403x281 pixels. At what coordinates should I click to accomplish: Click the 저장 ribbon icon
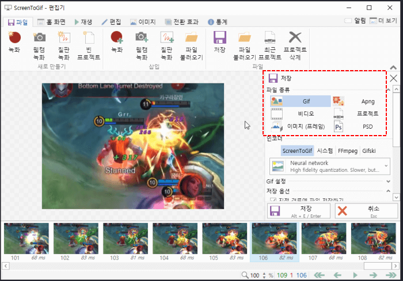(220, 42)
